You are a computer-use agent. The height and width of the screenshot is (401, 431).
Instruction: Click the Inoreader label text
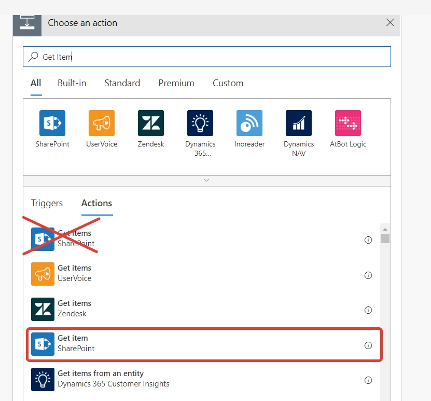249,144
